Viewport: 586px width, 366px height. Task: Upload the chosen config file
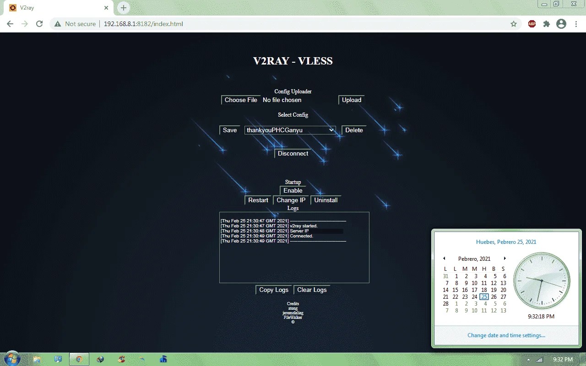(x=352, y=100)
